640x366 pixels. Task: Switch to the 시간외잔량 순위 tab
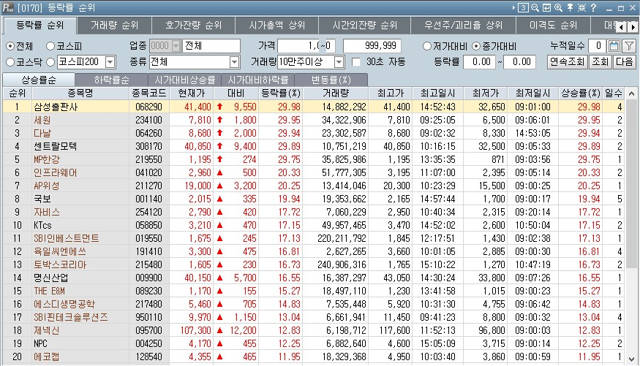click(x=364, y=26)
